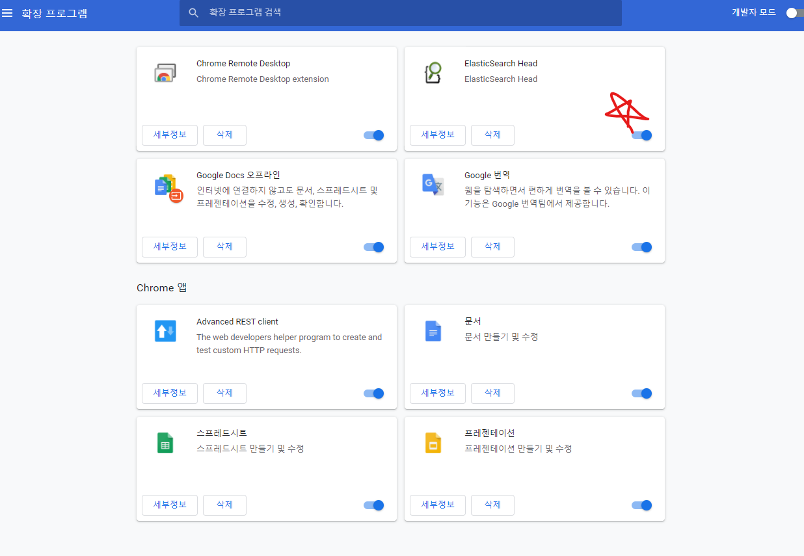Viewport: 804px width, 556px height.
Task: Click the Google 번역 translate icon
Action: coord(433,185)
